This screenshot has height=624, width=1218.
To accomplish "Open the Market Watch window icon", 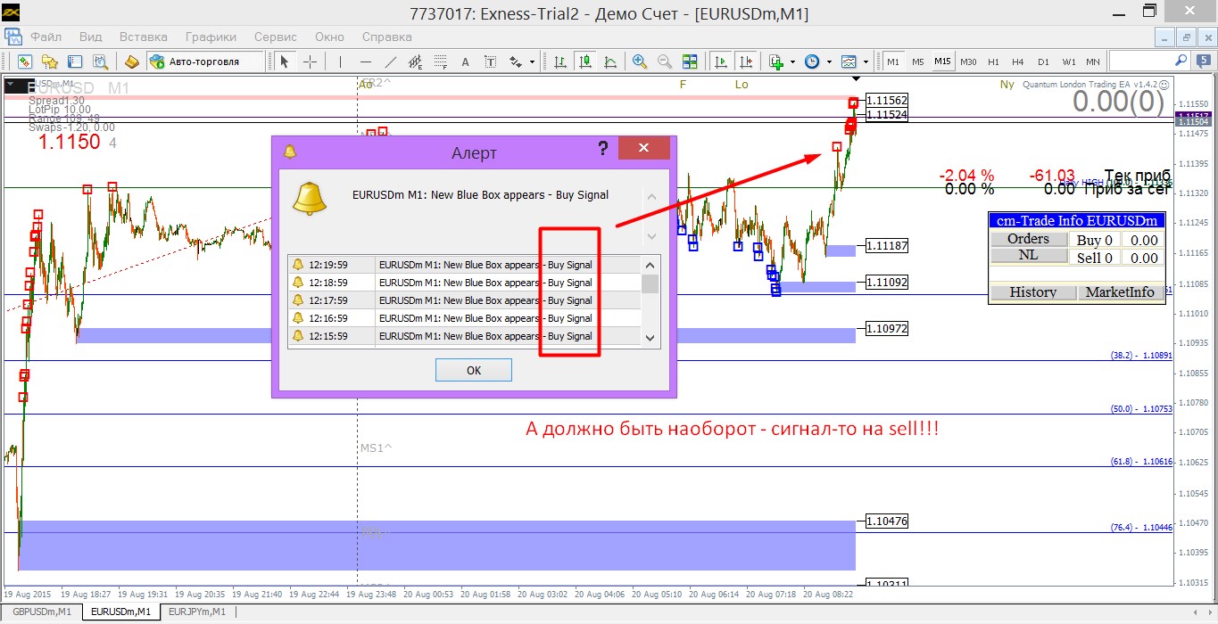I will point(24,62).
